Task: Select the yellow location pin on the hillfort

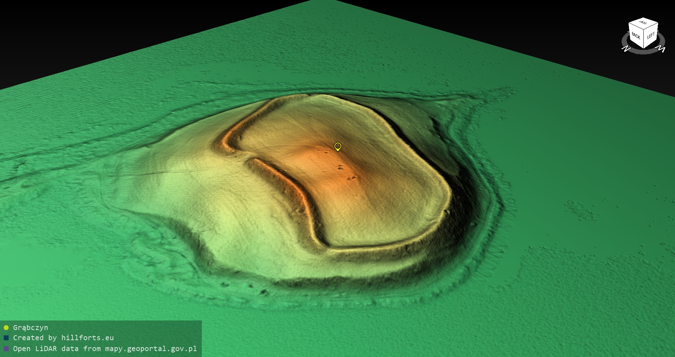Action: point(337,146)
